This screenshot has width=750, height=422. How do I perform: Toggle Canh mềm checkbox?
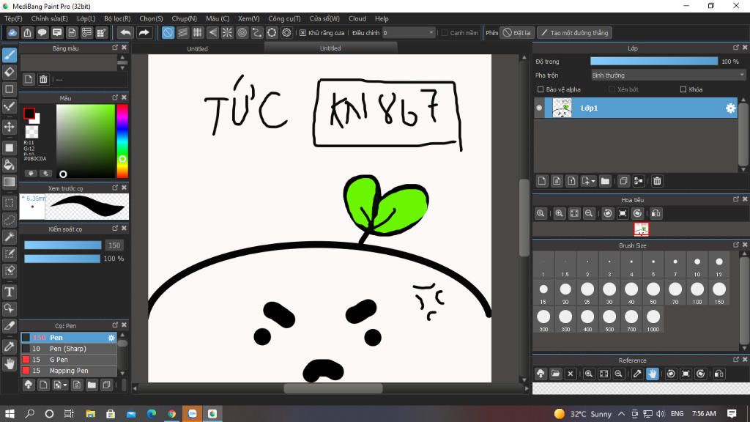tap(445, 32)
